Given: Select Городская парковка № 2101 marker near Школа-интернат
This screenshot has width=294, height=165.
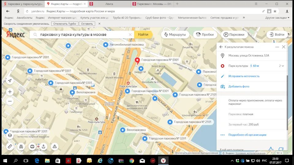Looking at the screenshot, I should click(x=170, y=122).
